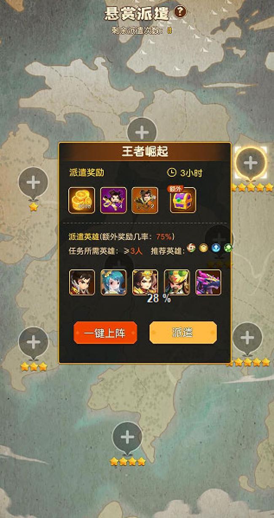Image resolution: width=274 pixels, height=518 pixels.
Task: Open the help question mark icon
Action: pyautogui.click(x=180, y=12)
